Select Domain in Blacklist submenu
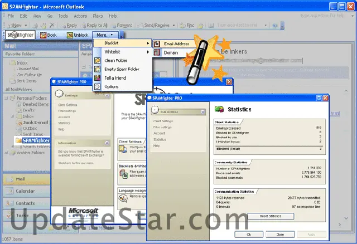The height and width of the screenshot is (244, 357). coord(170,52)
